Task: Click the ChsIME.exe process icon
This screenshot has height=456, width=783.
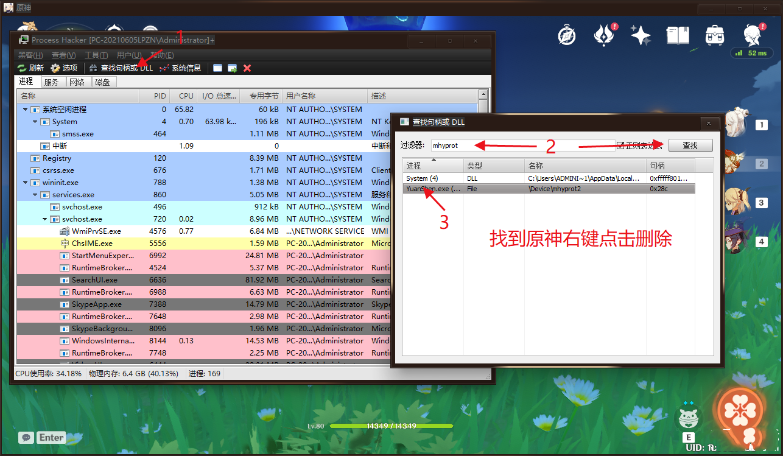Action: (x=65, y=244)
